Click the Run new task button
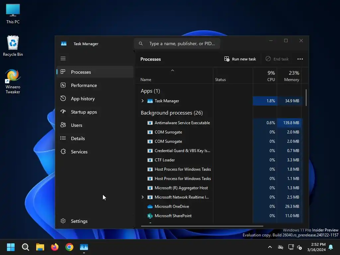The height and width of the screenshot is (255, 340). pyautogui.click(x=240, y=59)
